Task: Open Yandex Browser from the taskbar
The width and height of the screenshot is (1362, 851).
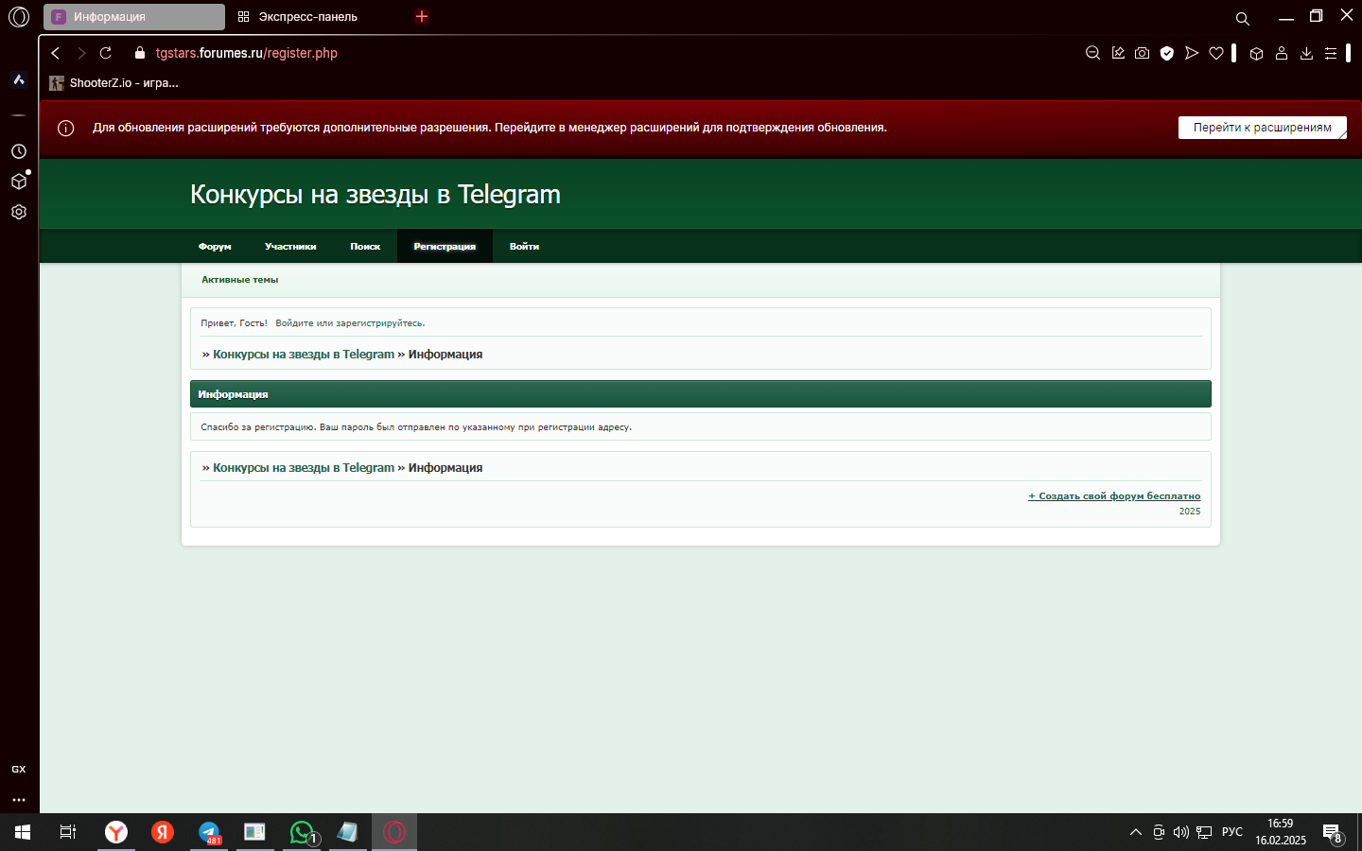Action: [x=116, y=832]
